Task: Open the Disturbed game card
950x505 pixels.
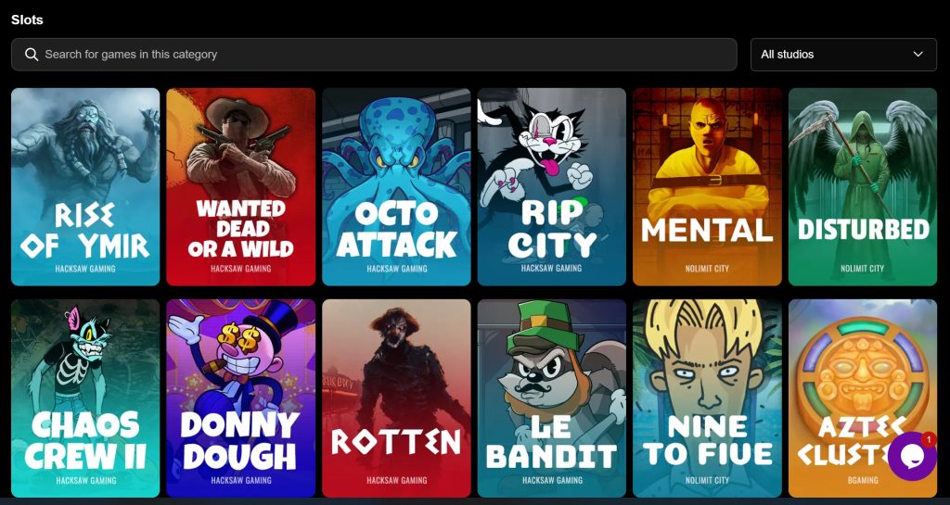Action: click(x=863, y=187)
